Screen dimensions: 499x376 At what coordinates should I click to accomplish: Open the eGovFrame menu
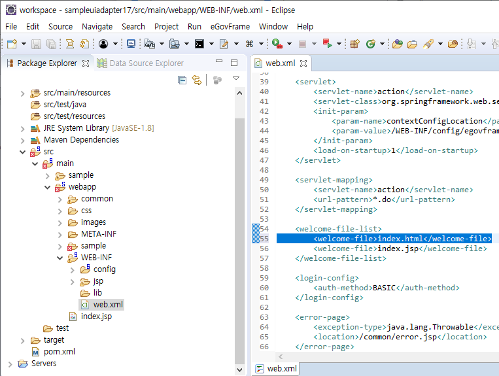(229, 26)
